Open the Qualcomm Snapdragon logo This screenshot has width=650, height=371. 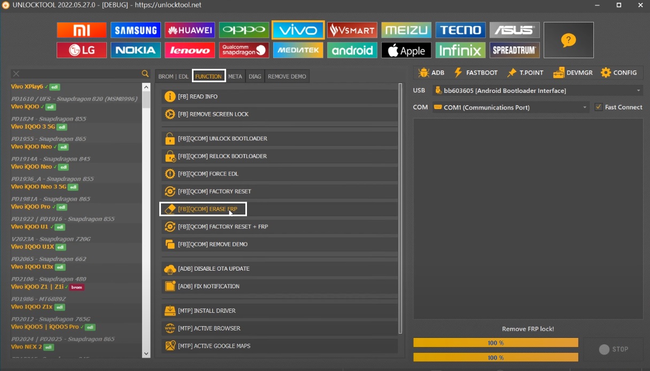(244, 50)
